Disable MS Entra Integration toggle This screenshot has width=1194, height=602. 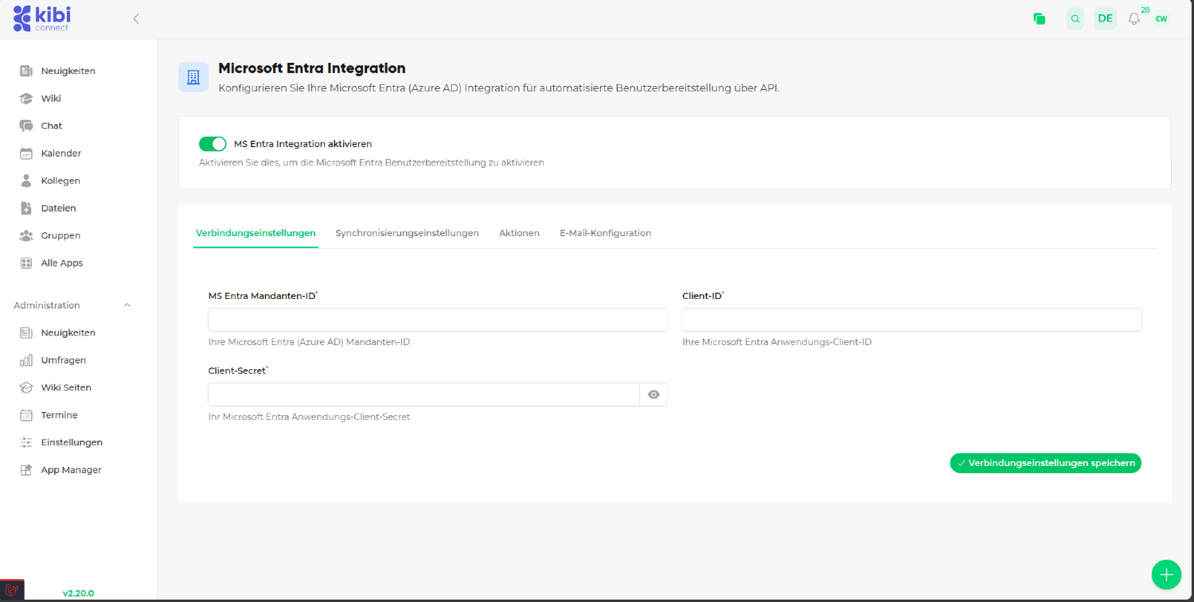tap(213, 144)
